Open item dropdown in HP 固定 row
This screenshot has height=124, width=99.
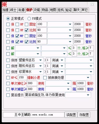tap(60, 24)
